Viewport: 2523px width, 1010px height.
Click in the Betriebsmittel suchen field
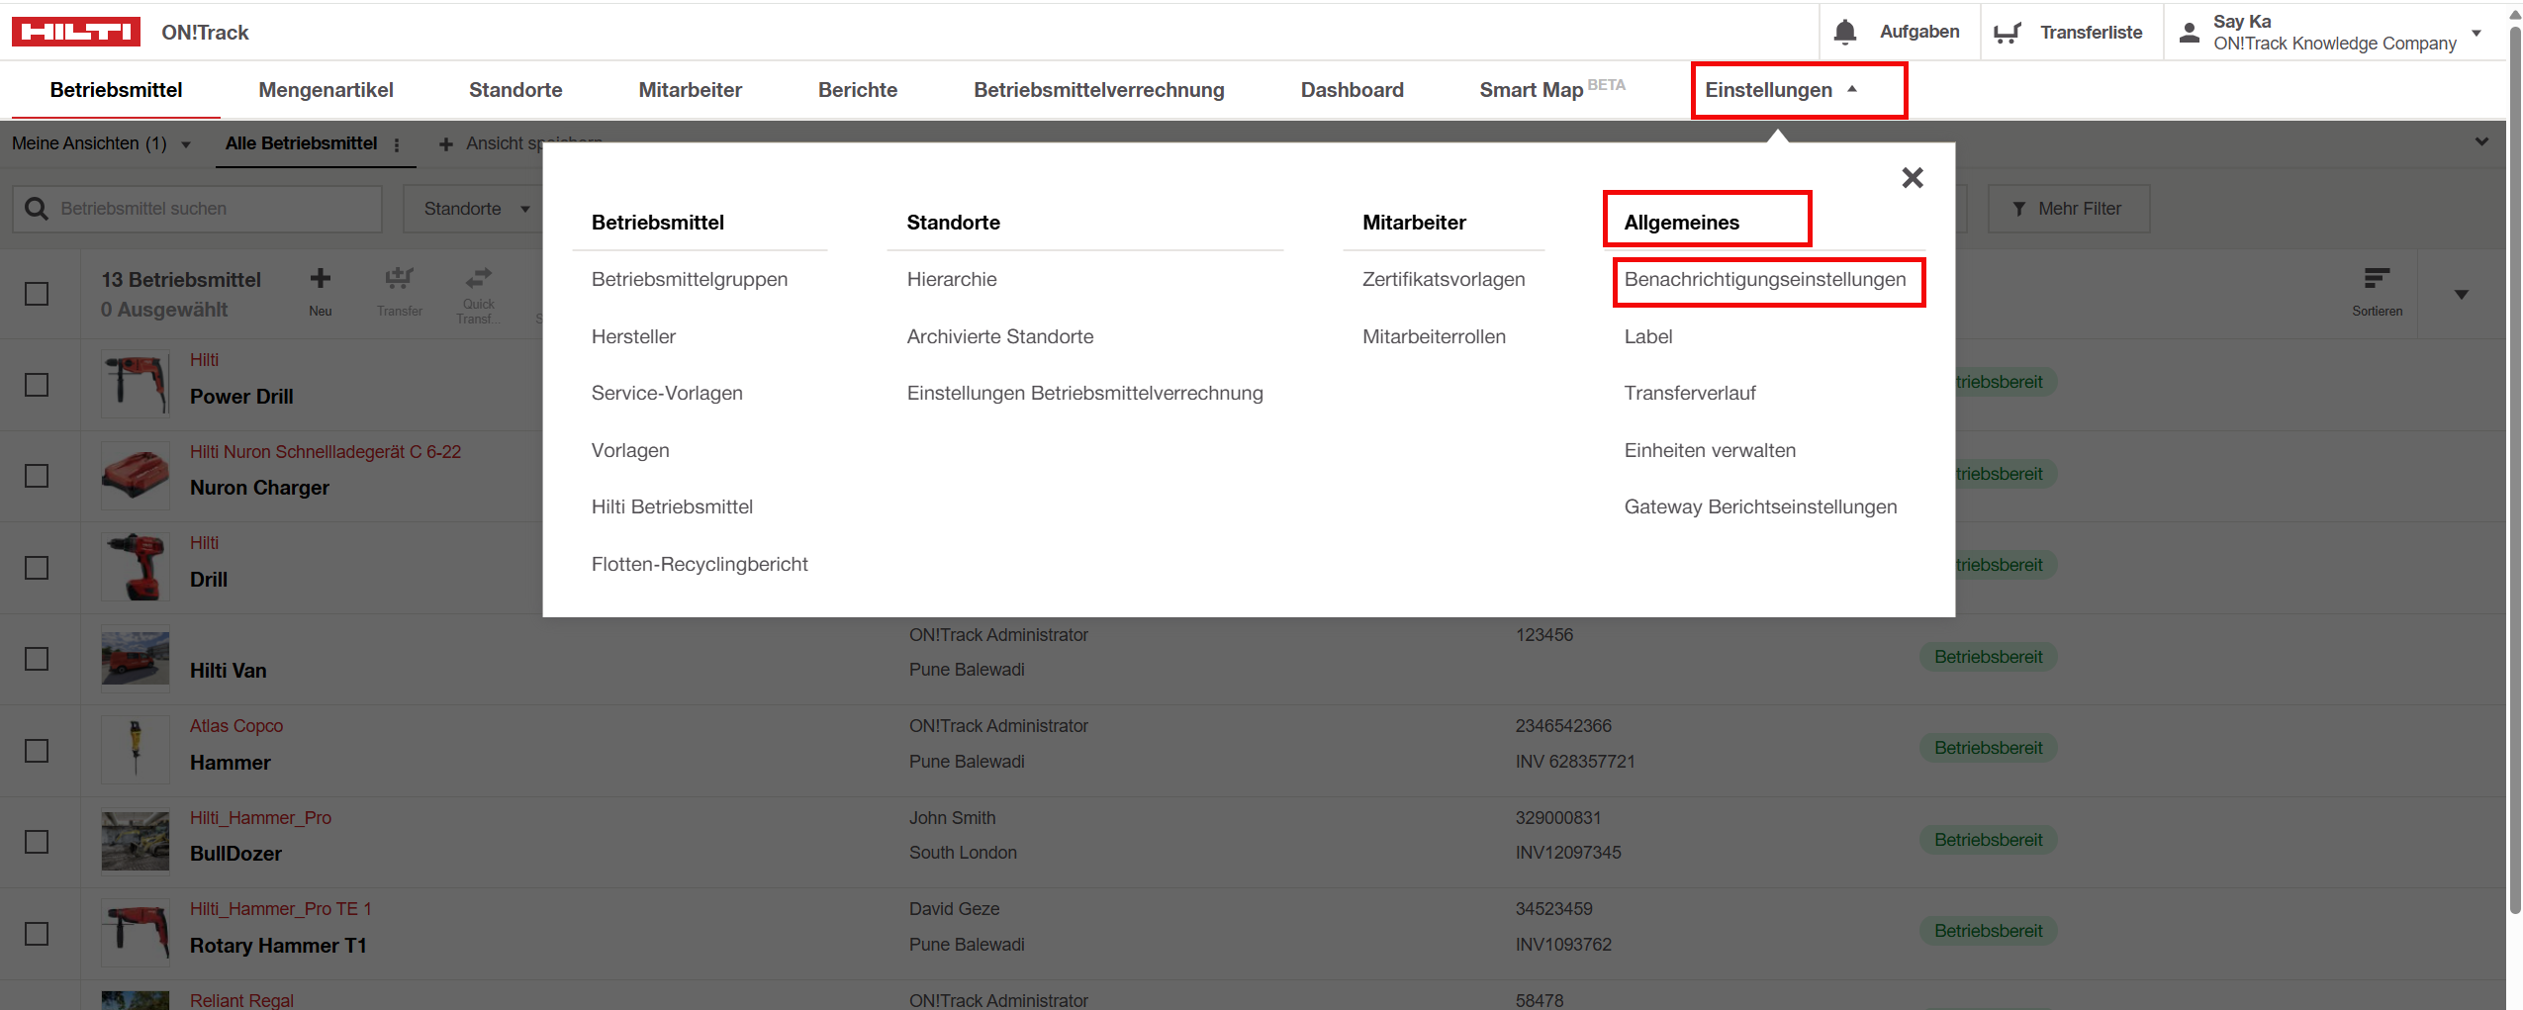[x=198, y=209]
